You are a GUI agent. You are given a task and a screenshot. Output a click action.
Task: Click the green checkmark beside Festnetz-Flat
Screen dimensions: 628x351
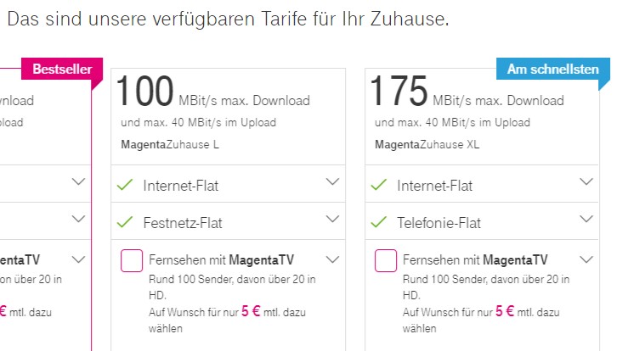[x=125, y=222]
